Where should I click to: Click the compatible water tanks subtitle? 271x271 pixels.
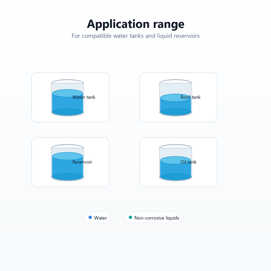click(135, 36)
